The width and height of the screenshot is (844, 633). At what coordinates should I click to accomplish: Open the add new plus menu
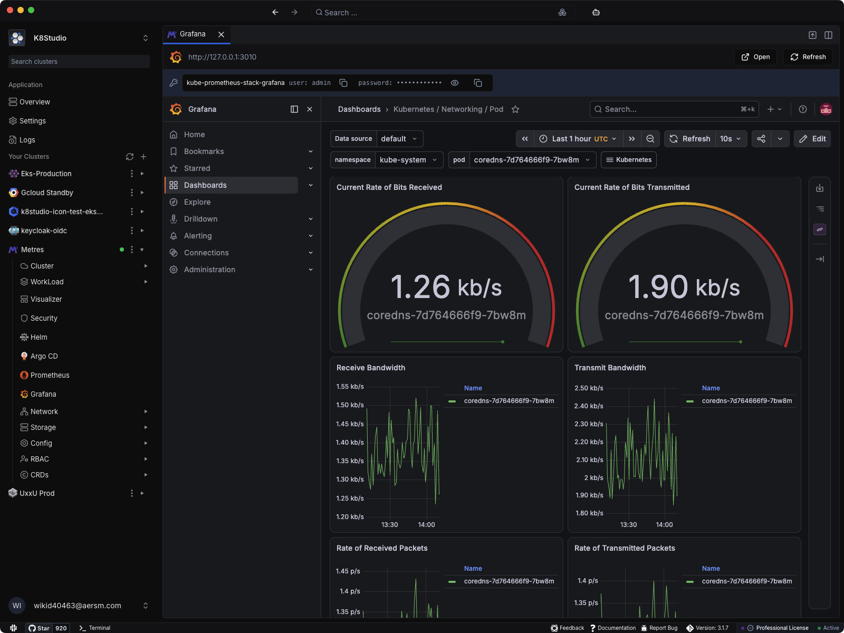(x=774, y=109)
